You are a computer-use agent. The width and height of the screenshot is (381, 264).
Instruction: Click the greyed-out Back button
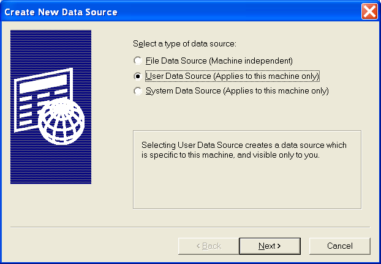tap(209, 246)
